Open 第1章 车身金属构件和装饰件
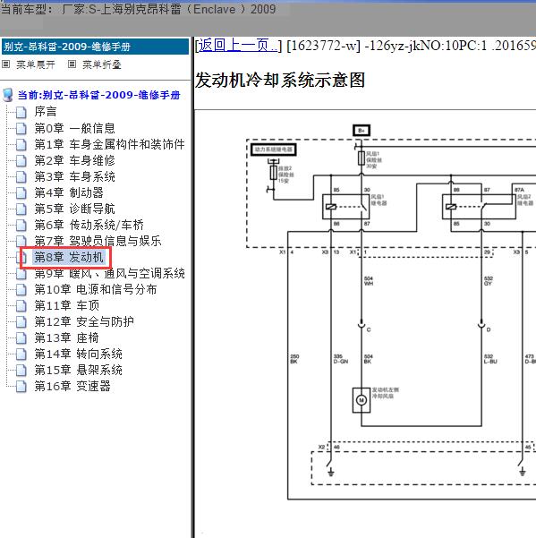Viewport: 536px width, 538px height. click(x=109, y=144)
